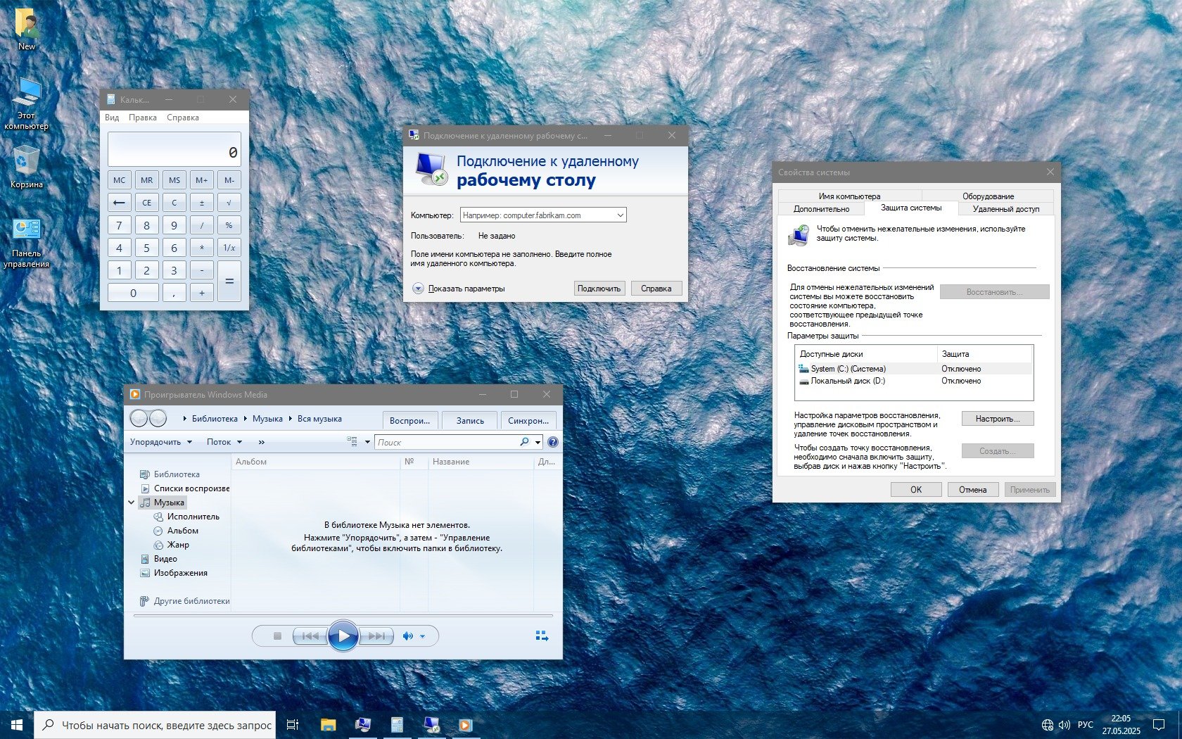
Task: Mute the Media Player volume speaker icon
Action: (407, 636)
